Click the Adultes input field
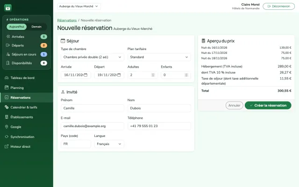Image resolution: width=299 pixels, height=187 pixels. [142, 75]
